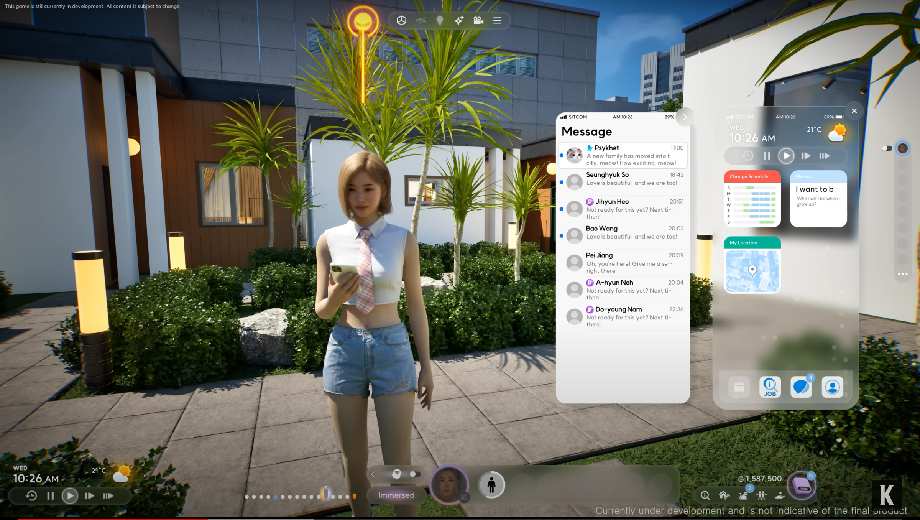Viewport: 920px width, 520px height.
Task: Click the Pei Jiang message entry
Action: point(623,262)
